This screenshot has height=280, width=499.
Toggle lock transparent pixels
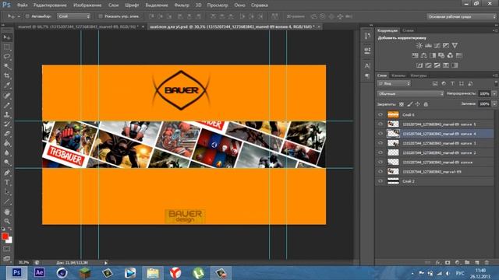point(402,104)
